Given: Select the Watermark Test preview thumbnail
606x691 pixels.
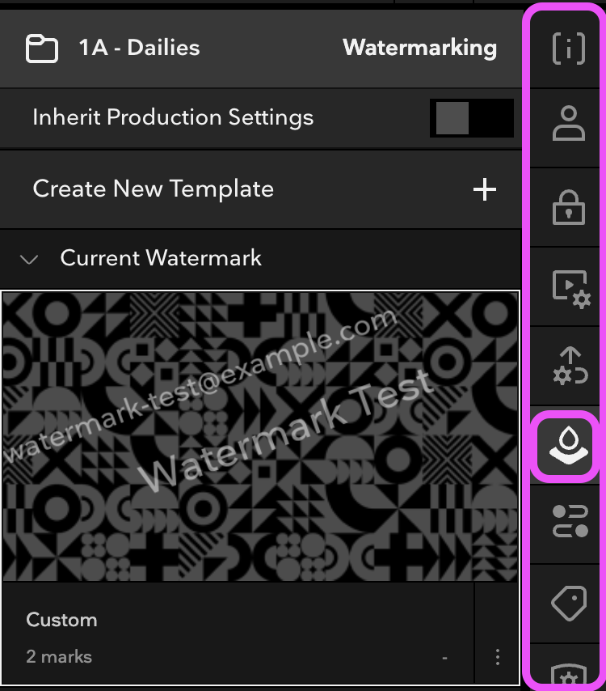Looking at the screenshot, I should click(x=259, y=436).
